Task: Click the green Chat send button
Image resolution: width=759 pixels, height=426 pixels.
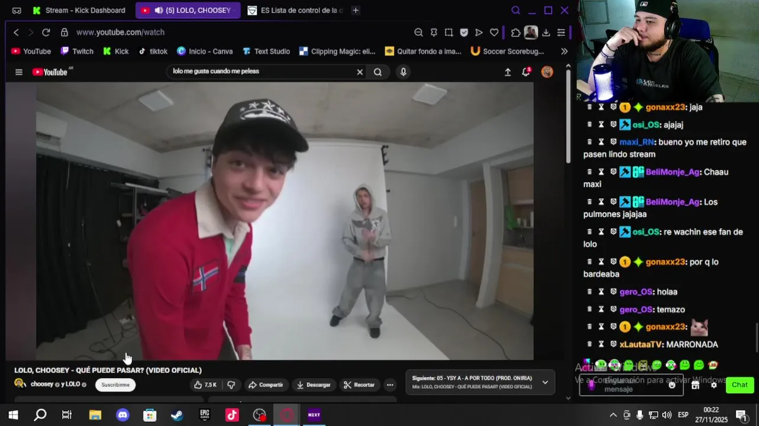Action: pyautogui.click(x=739, y=385)
